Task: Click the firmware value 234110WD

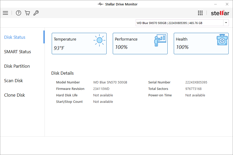Action: click(x=101, y=89)
